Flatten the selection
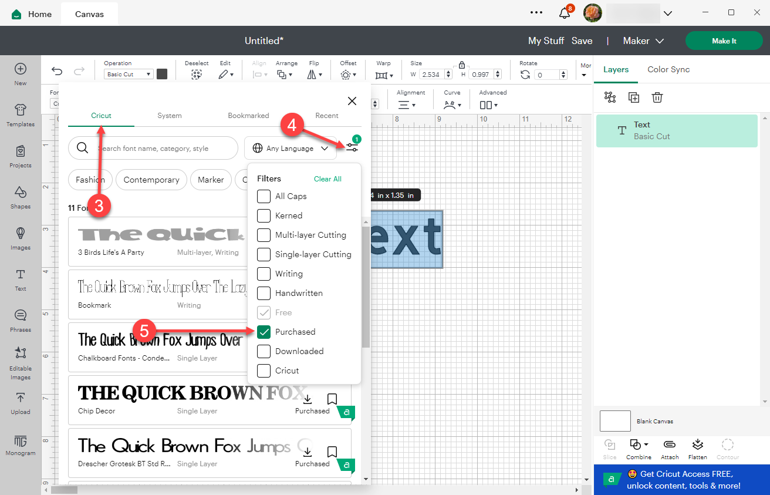The image size is (770, 495). click(x=697, y=448)
